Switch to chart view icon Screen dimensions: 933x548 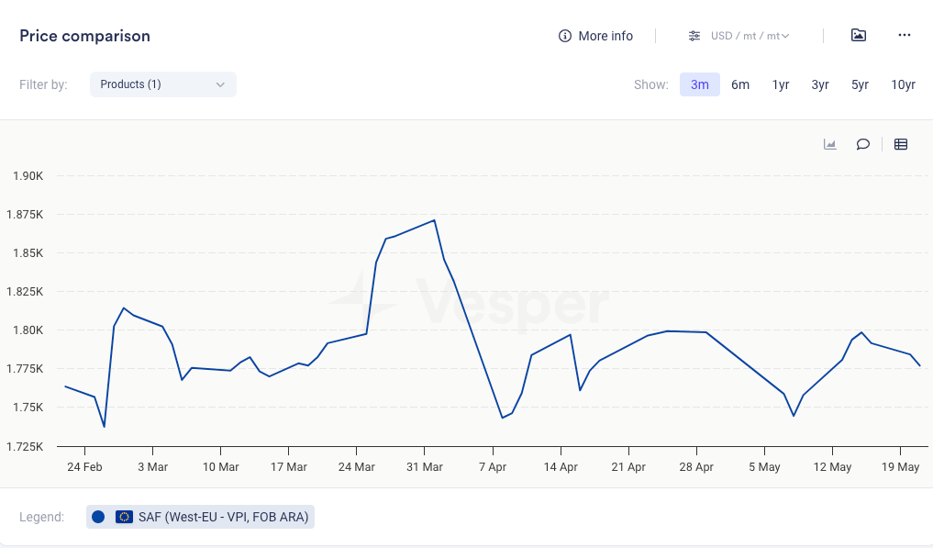coord(830,144)
